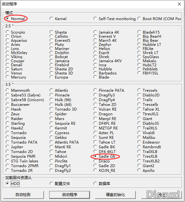Select Mammoth under 3.5 inch
The height and width of the screenshot is (202, 185).
tap(8, 90)
